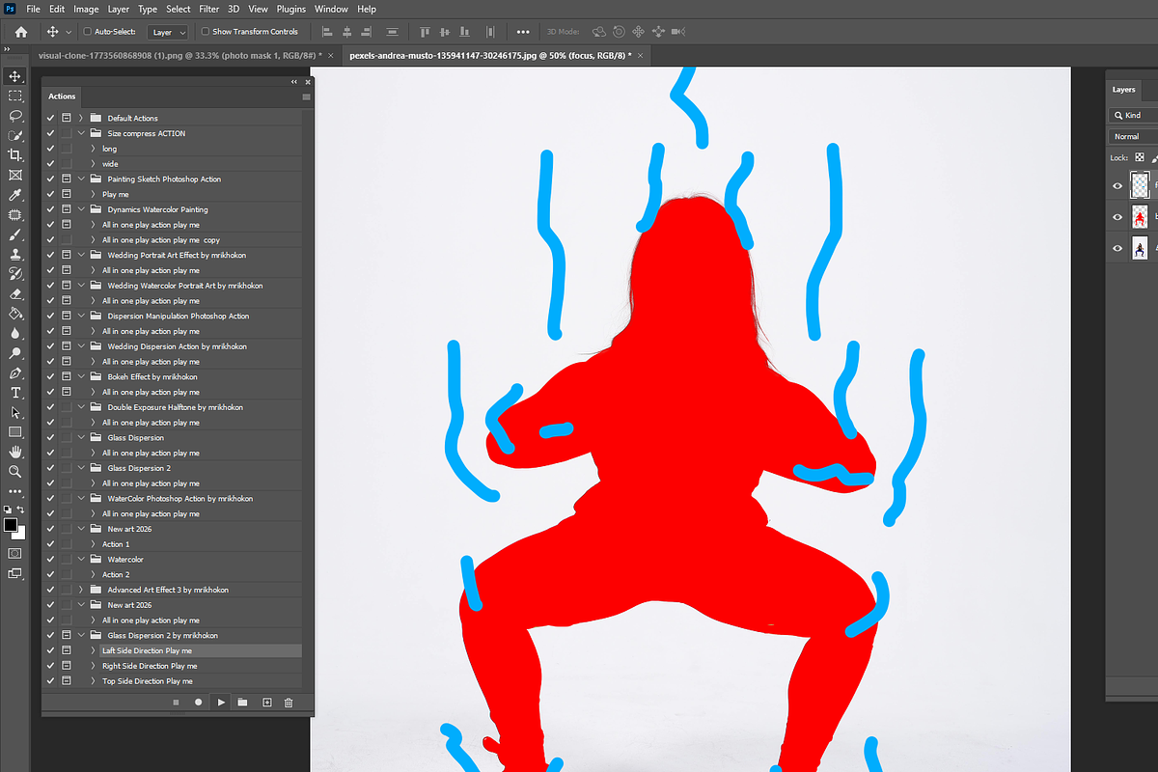Select the Brush tool
Viewport: 1158px width, 772px height.
pyautogui.click(x=14, y=234)
